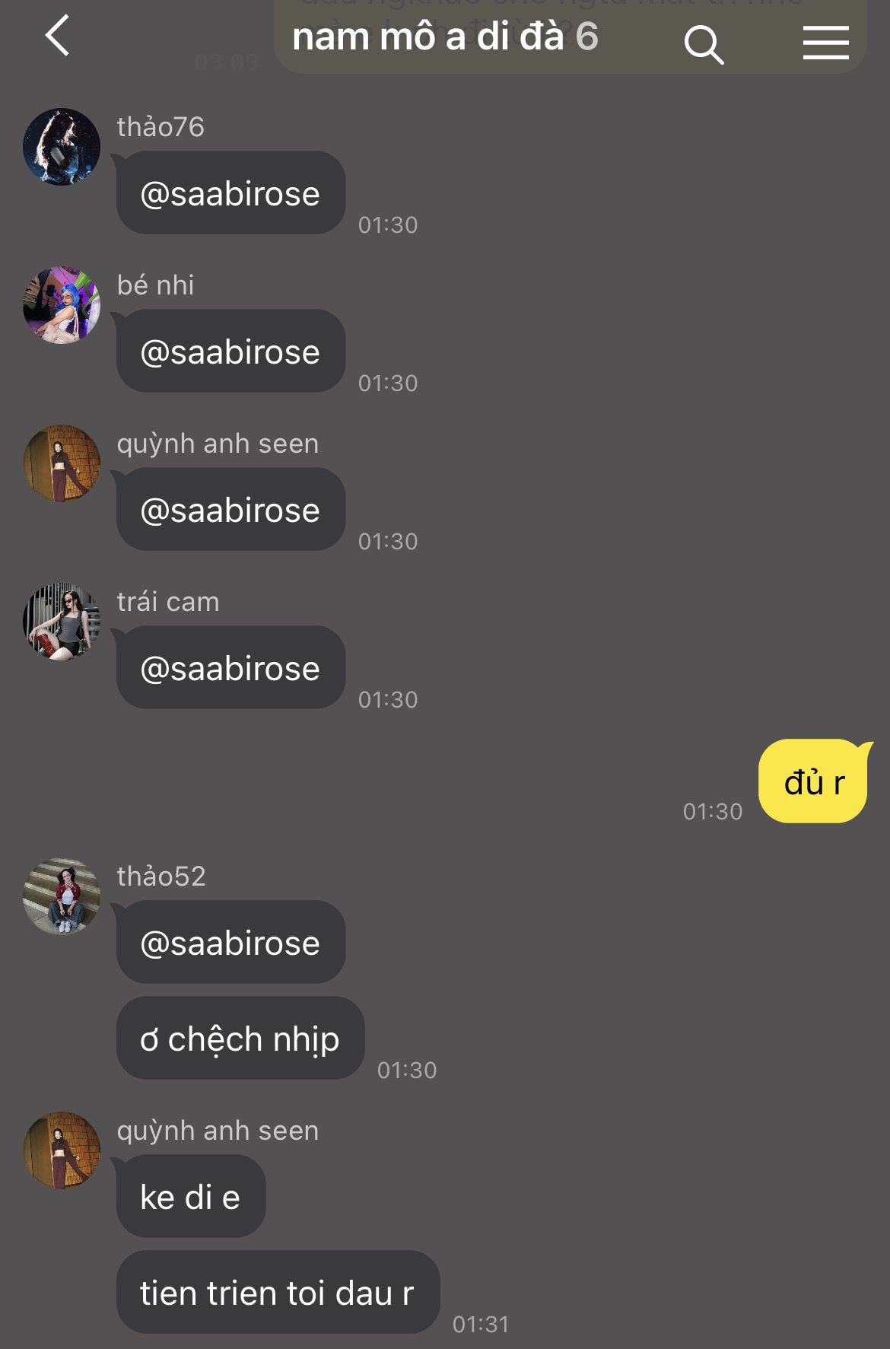The width and height of the screenshot is (890, 1349).
Task: Tap the @saabirose mention from bé nhi
Action: (230, 352)
